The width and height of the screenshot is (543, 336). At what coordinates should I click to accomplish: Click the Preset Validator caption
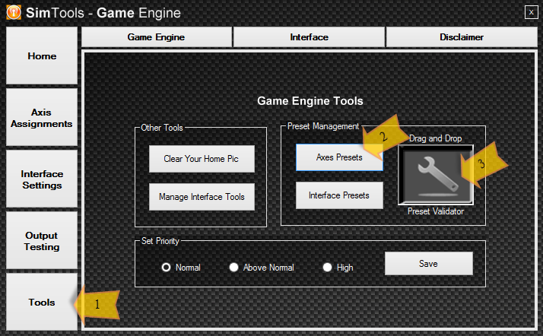point(436,211)
